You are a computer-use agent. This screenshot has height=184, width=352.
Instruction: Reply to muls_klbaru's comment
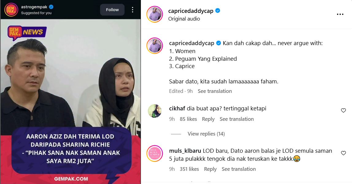click(x=210, y=169)
